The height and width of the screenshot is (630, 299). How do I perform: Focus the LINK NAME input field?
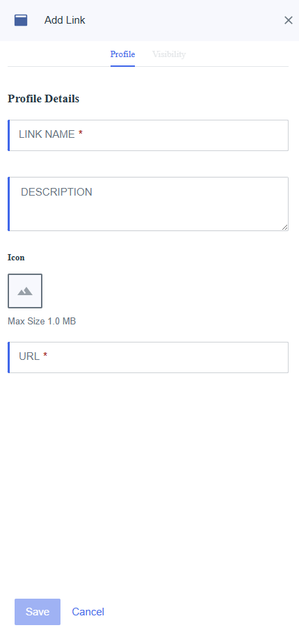point(148,136)
